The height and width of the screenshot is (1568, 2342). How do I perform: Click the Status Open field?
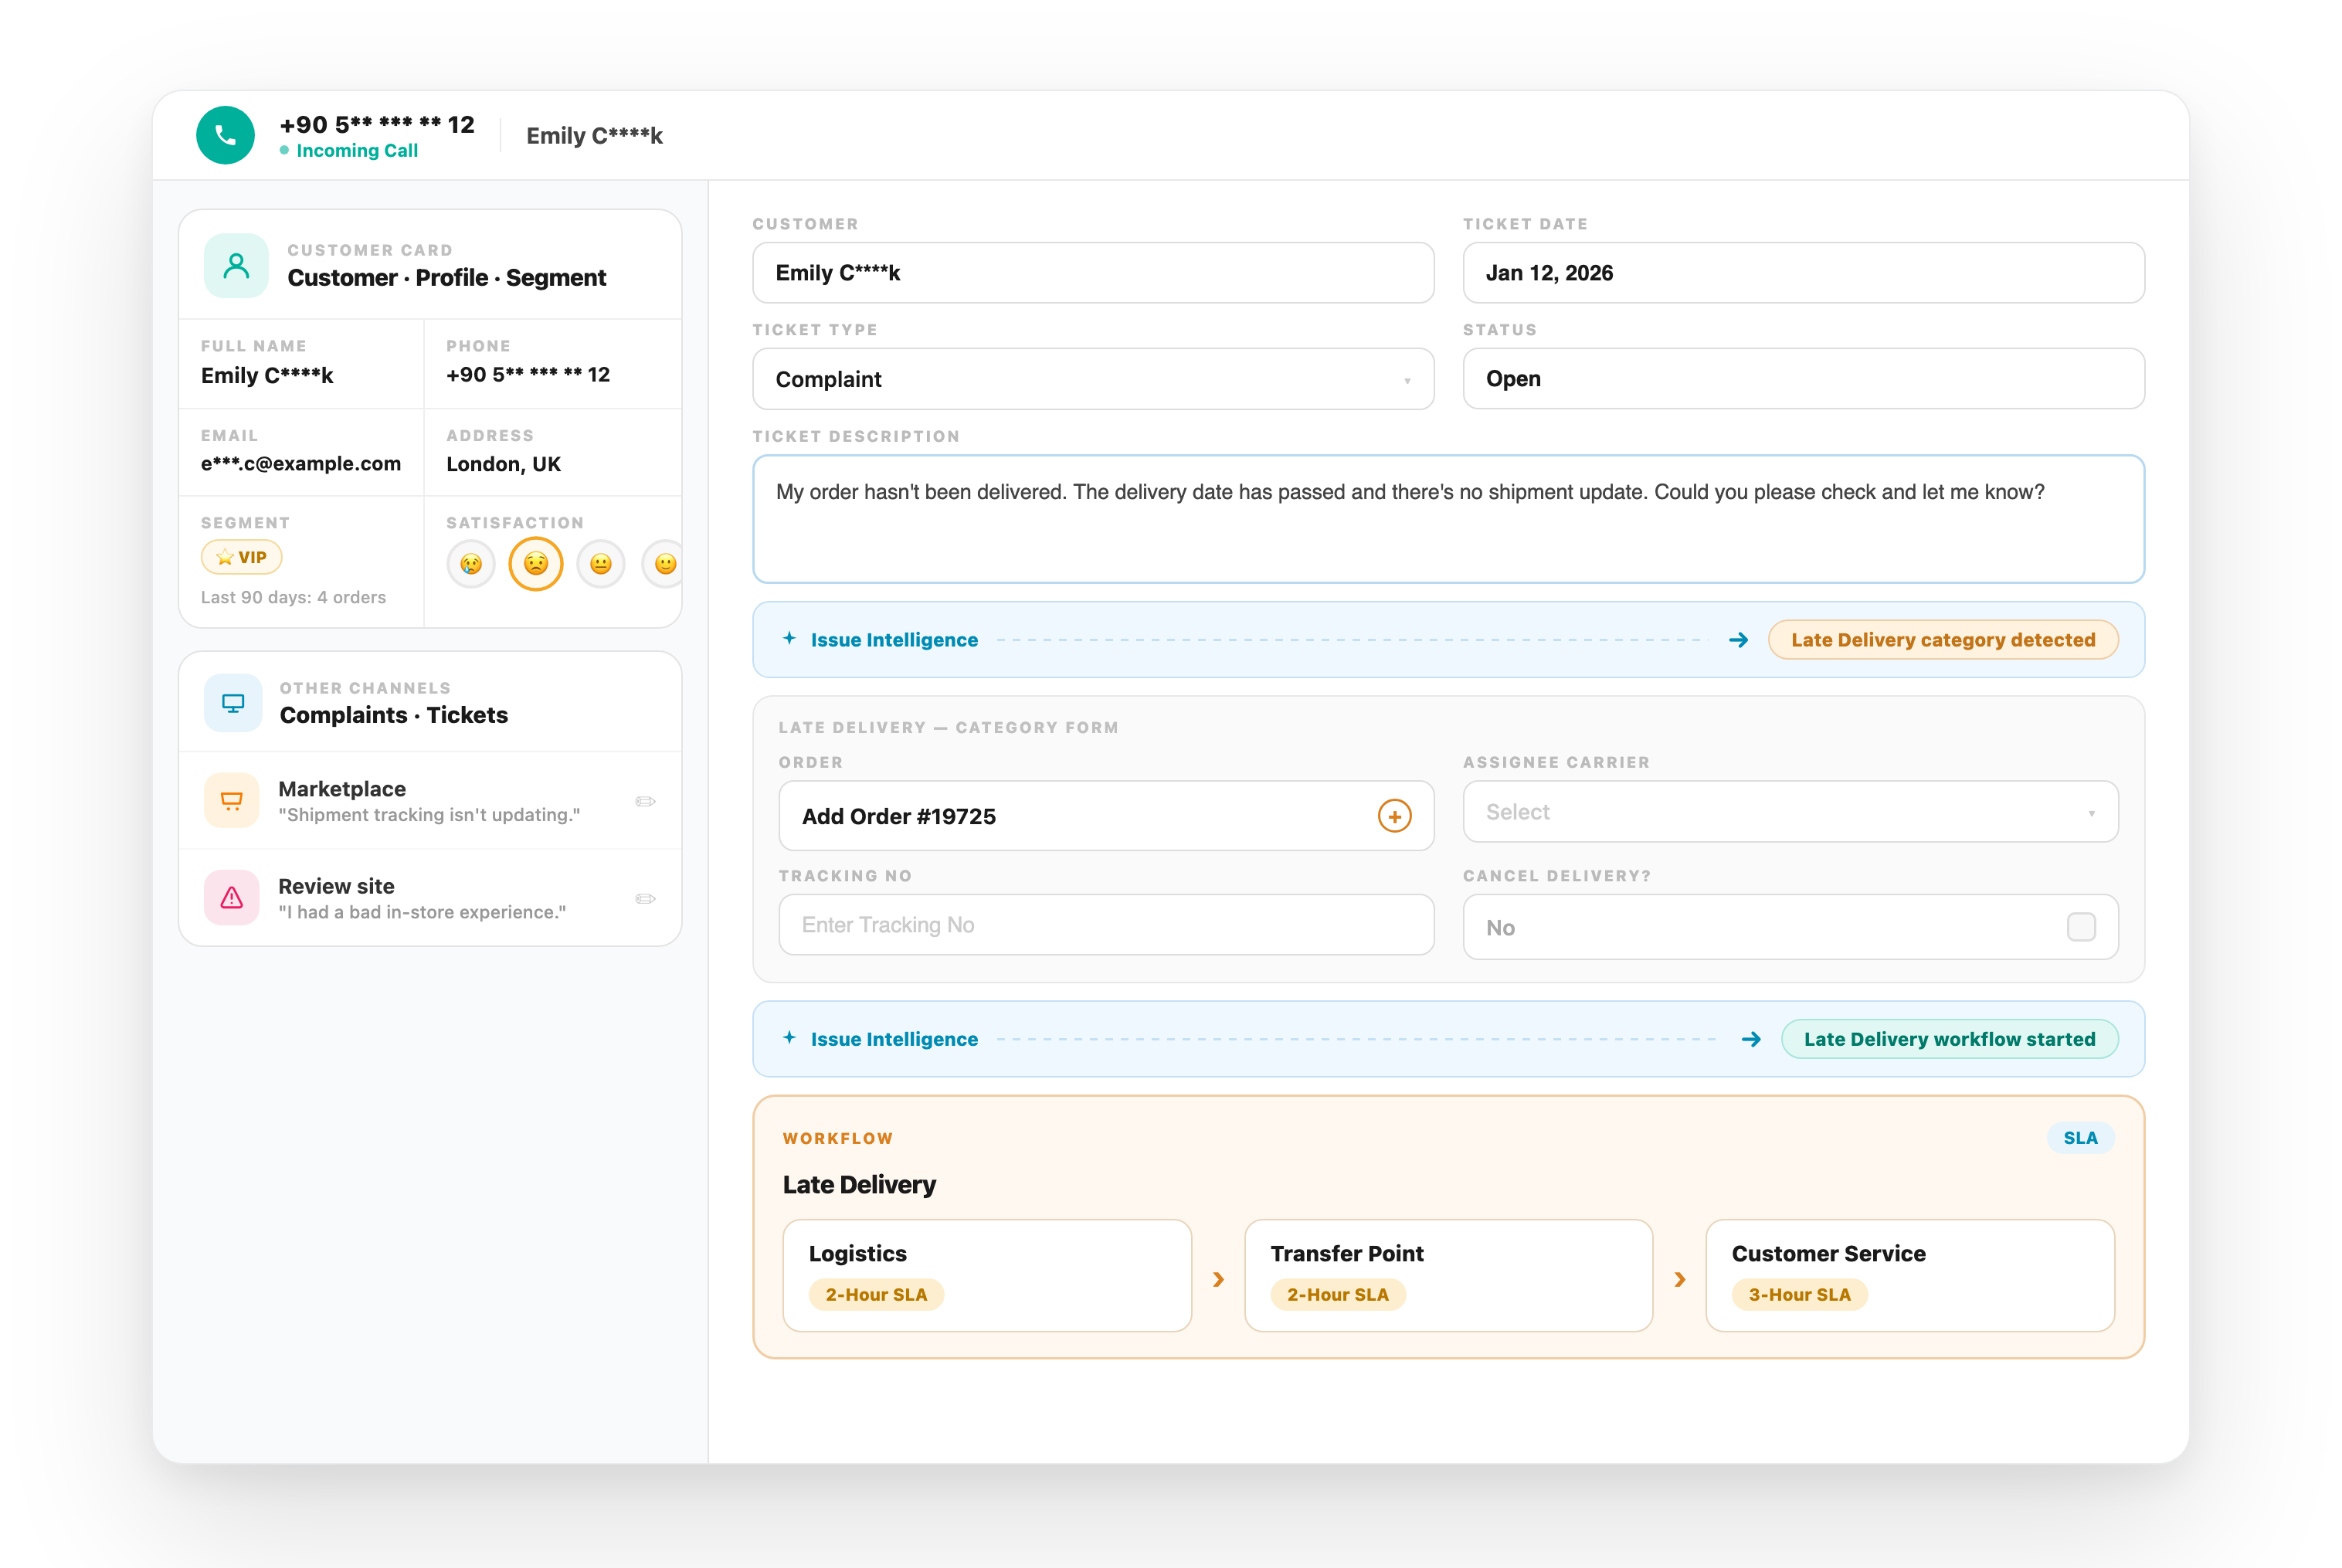point(1803,379)
